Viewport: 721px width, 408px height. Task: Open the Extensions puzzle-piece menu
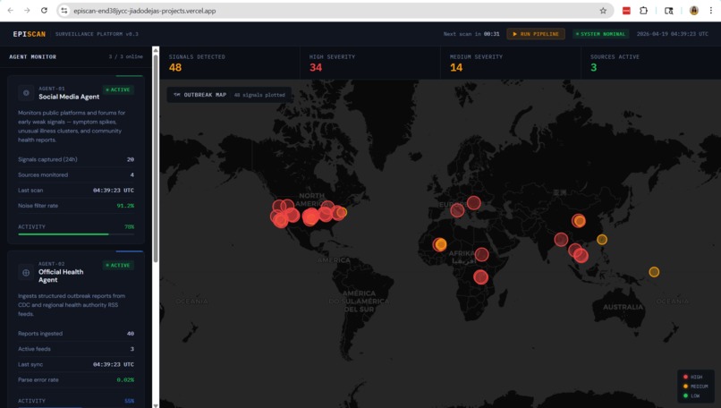644,11
